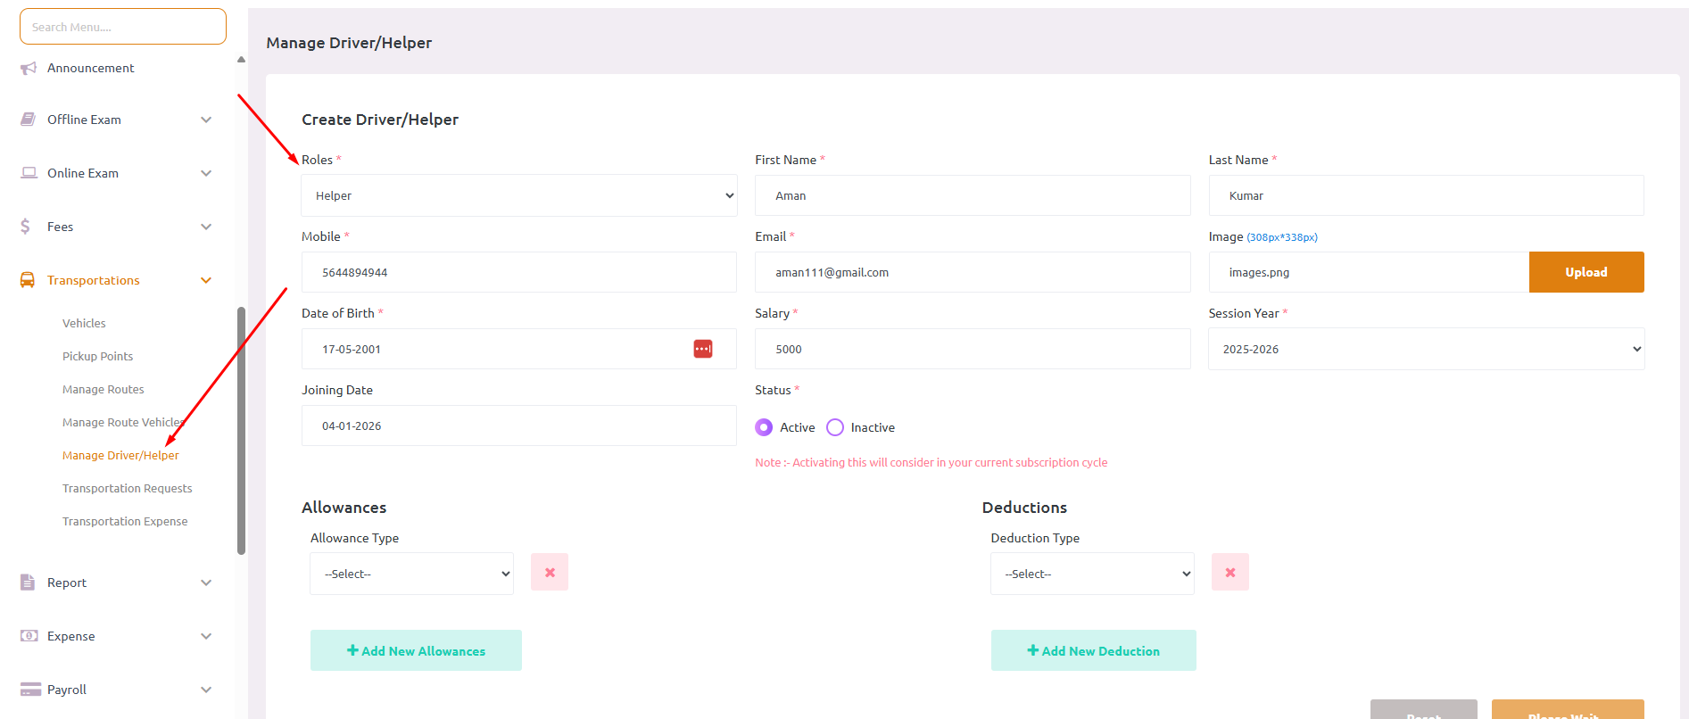The width and height of the screenshot is (1689, 719).
Task: Open Vehicles in the Transportations submenu
Action: coord(84,323)
